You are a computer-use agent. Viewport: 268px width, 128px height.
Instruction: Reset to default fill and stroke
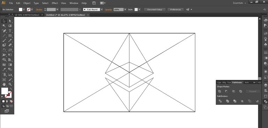click(2, 97)
